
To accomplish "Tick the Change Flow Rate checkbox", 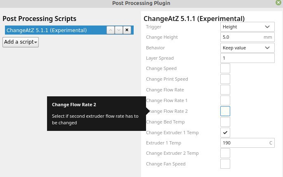I will [x=225, y=90].
